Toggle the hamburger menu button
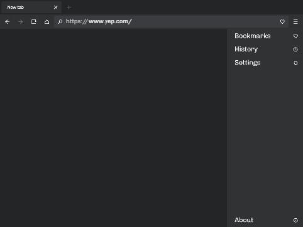The image size is (303, 227). click(295, 21)
